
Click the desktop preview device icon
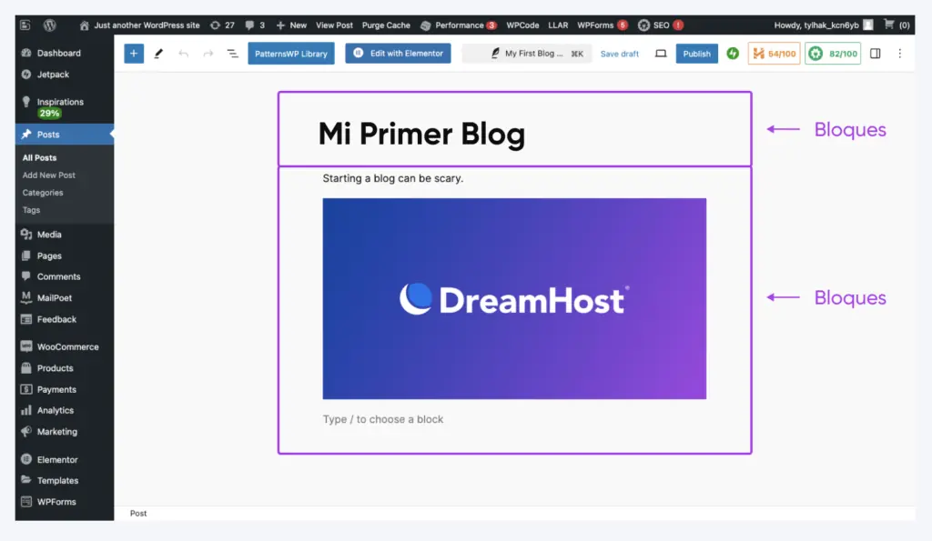click(661, 54)
